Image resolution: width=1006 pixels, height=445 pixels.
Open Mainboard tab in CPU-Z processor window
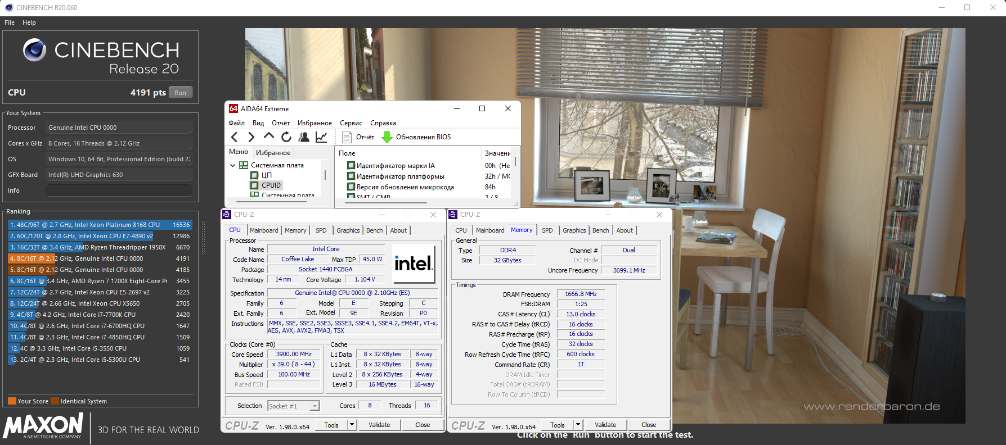tap(264, 230)
